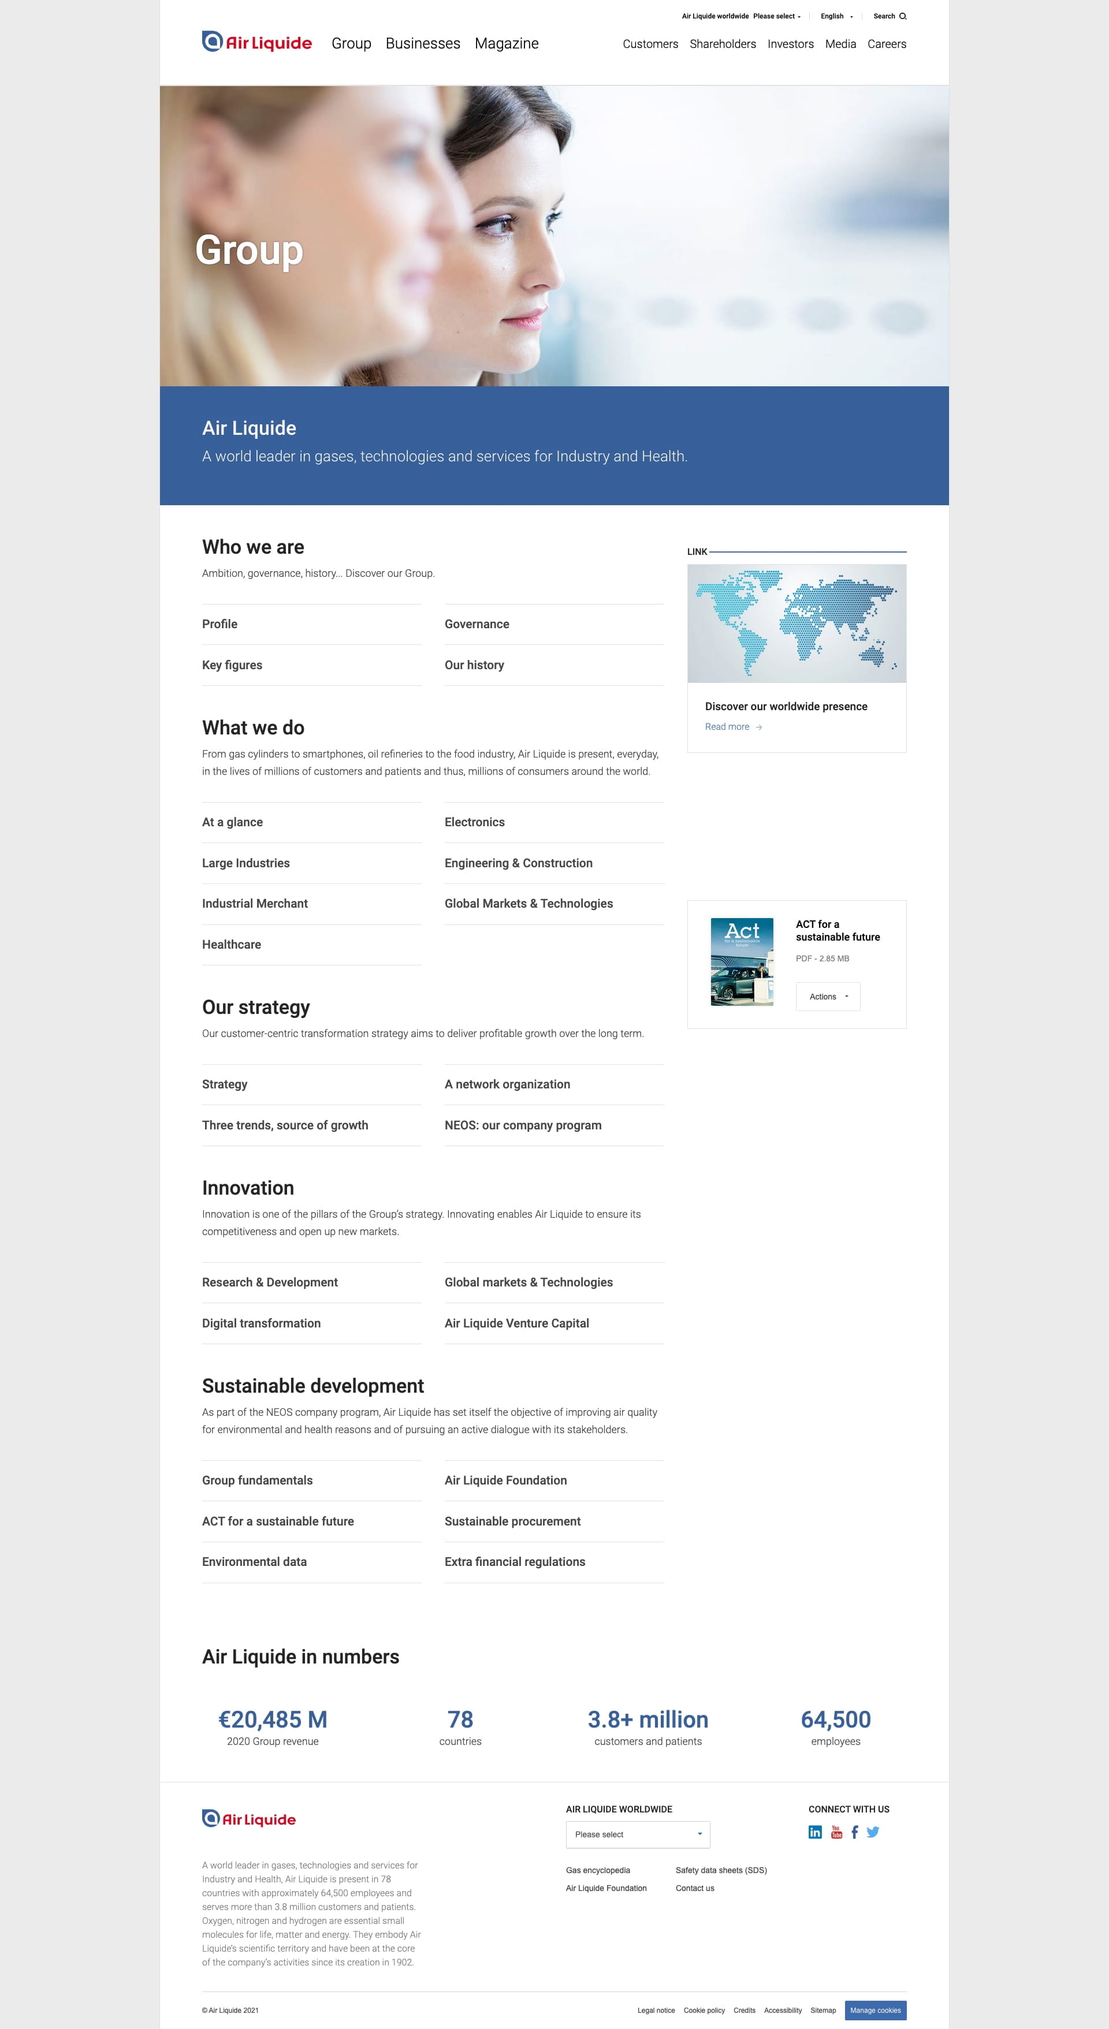Click the search magnifier icon
Screen dimensions: 1109x2029
point(902,16)
